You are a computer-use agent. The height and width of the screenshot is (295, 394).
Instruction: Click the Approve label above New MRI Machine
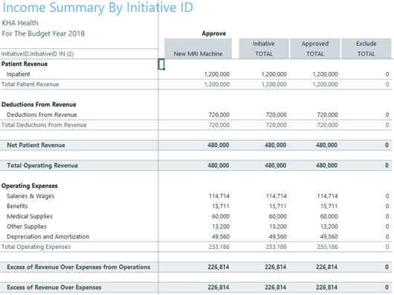tap(214, 33)
